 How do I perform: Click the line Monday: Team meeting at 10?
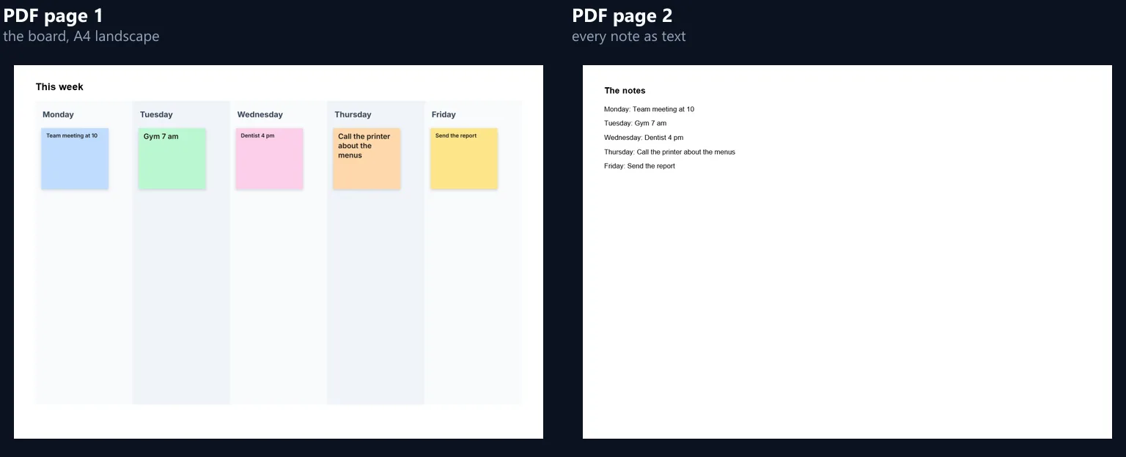point(649,109)
